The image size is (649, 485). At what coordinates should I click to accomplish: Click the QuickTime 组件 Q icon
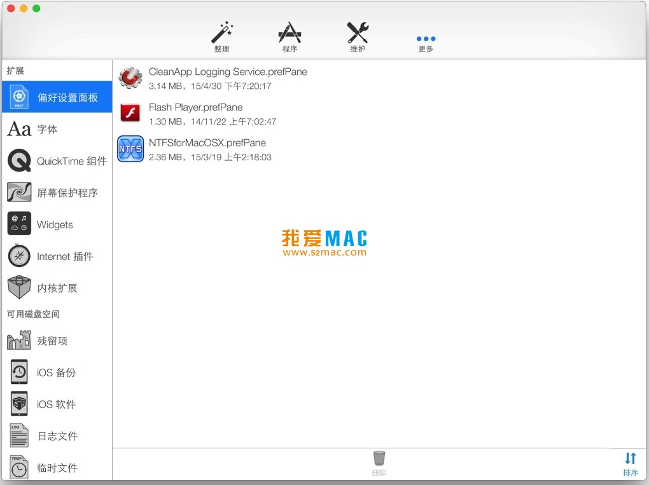tap(19, 160)
